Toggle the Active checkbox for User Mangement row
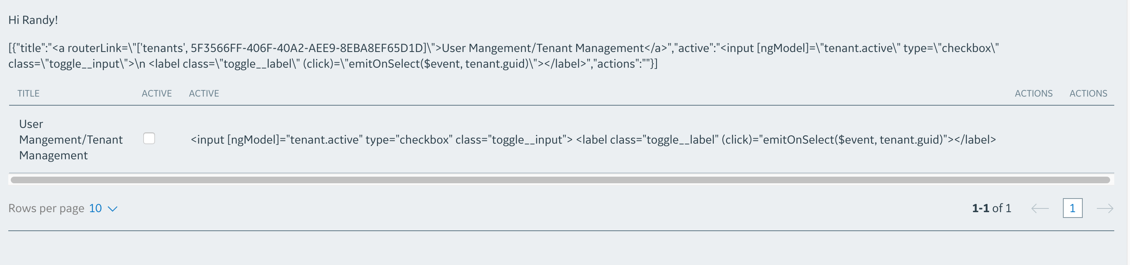 click(x=149, y=139)
